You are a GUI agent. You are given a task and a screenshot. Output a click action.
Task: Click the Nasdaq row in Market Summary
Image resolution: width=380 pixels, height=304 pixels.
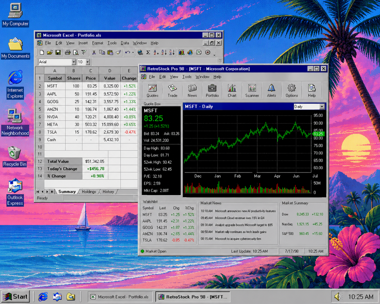pyautogui.click(x=302, y=224)
